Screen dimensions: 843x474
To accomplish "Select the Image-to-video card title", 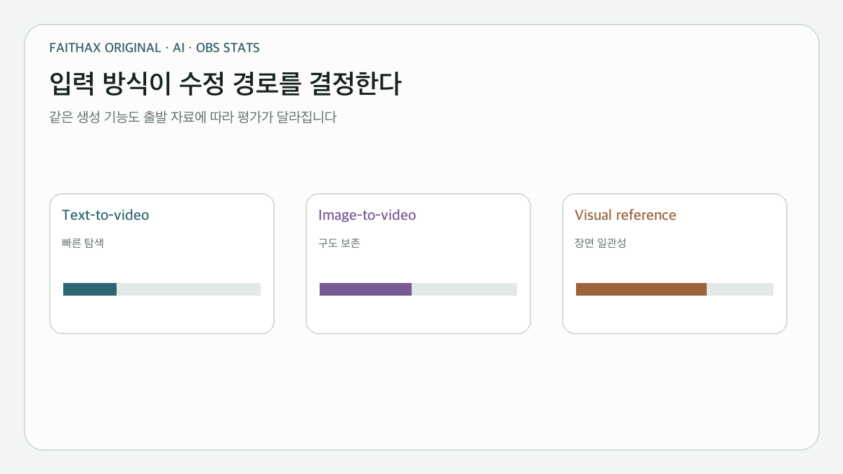I will coord(367,215).
